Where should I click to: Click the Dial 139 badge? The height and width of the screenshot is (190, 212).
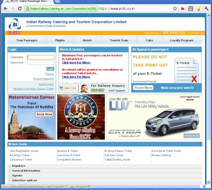(x=97, y=90)
